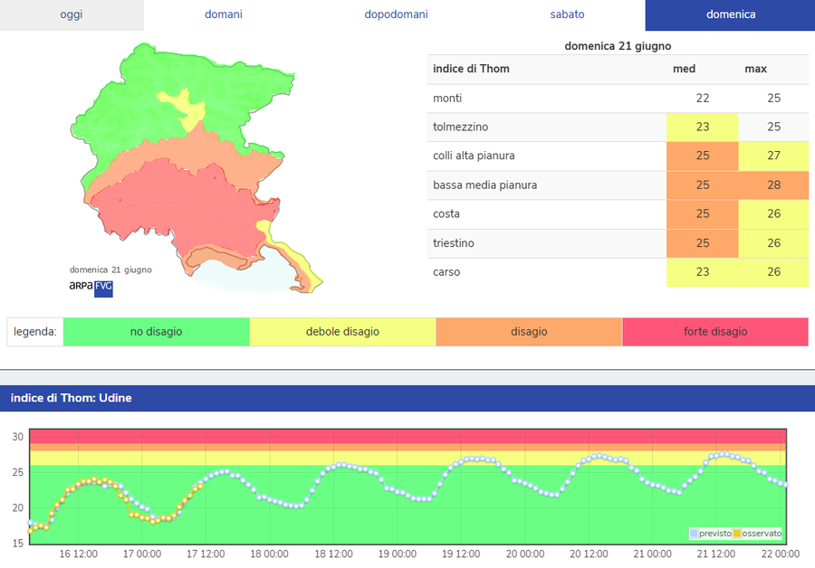Select the 'triestino' row label

(454, 243)
